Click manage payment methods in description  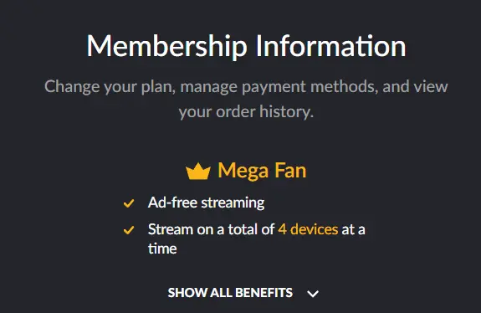point(278,87)
